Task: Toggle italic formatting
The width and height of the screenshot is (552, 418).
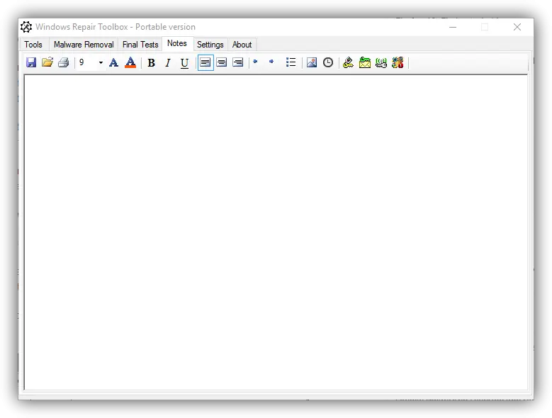Action: 168,62
